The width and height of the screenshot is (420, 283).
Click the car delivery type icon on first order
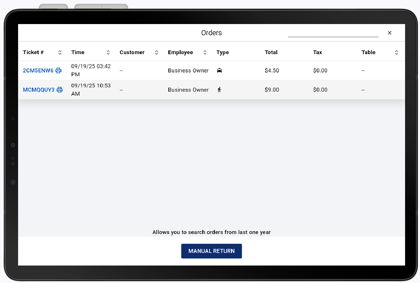(x=220, y=70)
